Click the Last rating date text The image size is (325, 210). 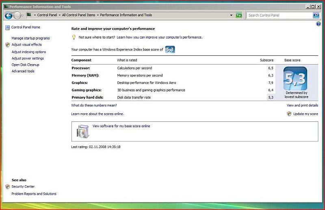pos(96,147)
